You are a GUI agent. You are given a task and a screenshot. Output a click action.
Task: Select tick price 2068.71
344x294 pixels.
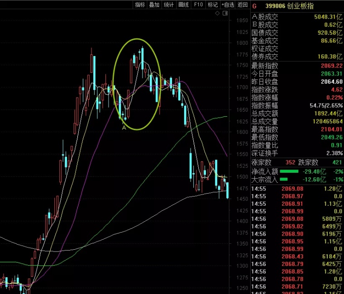292,287
